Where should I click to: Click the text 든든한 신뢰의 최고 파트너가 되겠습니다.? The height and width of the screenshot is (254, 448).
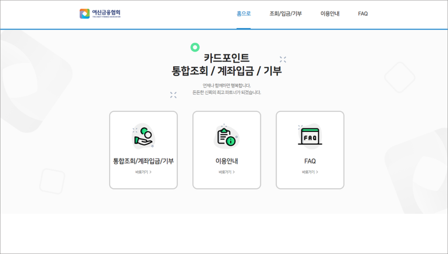227,92
